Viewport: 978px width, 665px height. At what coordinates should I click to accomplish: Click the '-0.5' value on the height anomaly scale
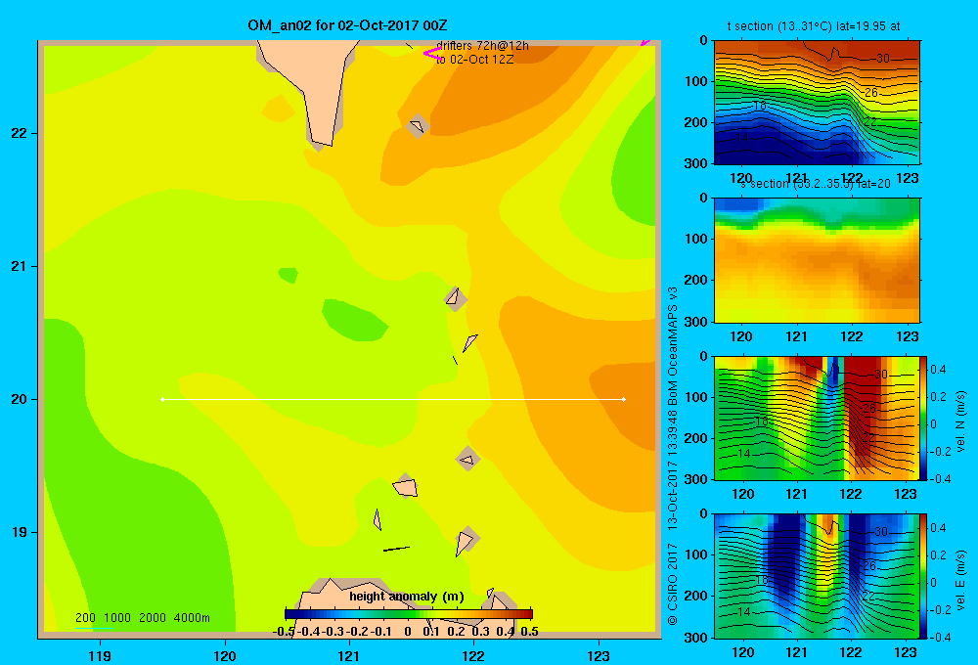284,632
